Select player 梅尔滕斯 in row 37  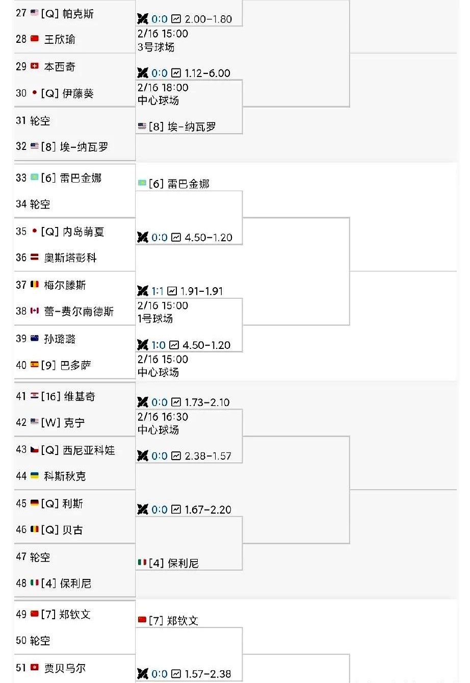pos(65,285)
